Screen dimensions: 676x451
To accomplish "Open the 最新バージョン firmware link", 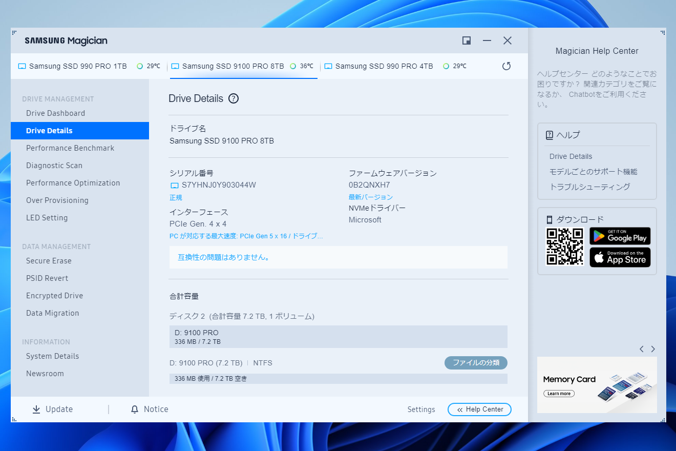I will click(x=371, y=197).
